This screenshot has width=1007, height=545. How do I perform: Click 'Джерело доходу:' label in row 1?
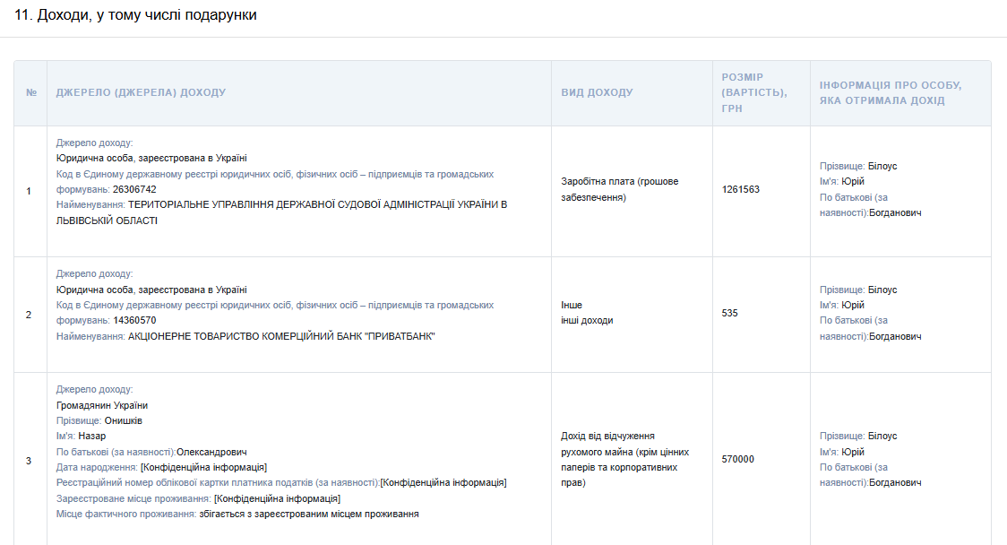point(94,143)
